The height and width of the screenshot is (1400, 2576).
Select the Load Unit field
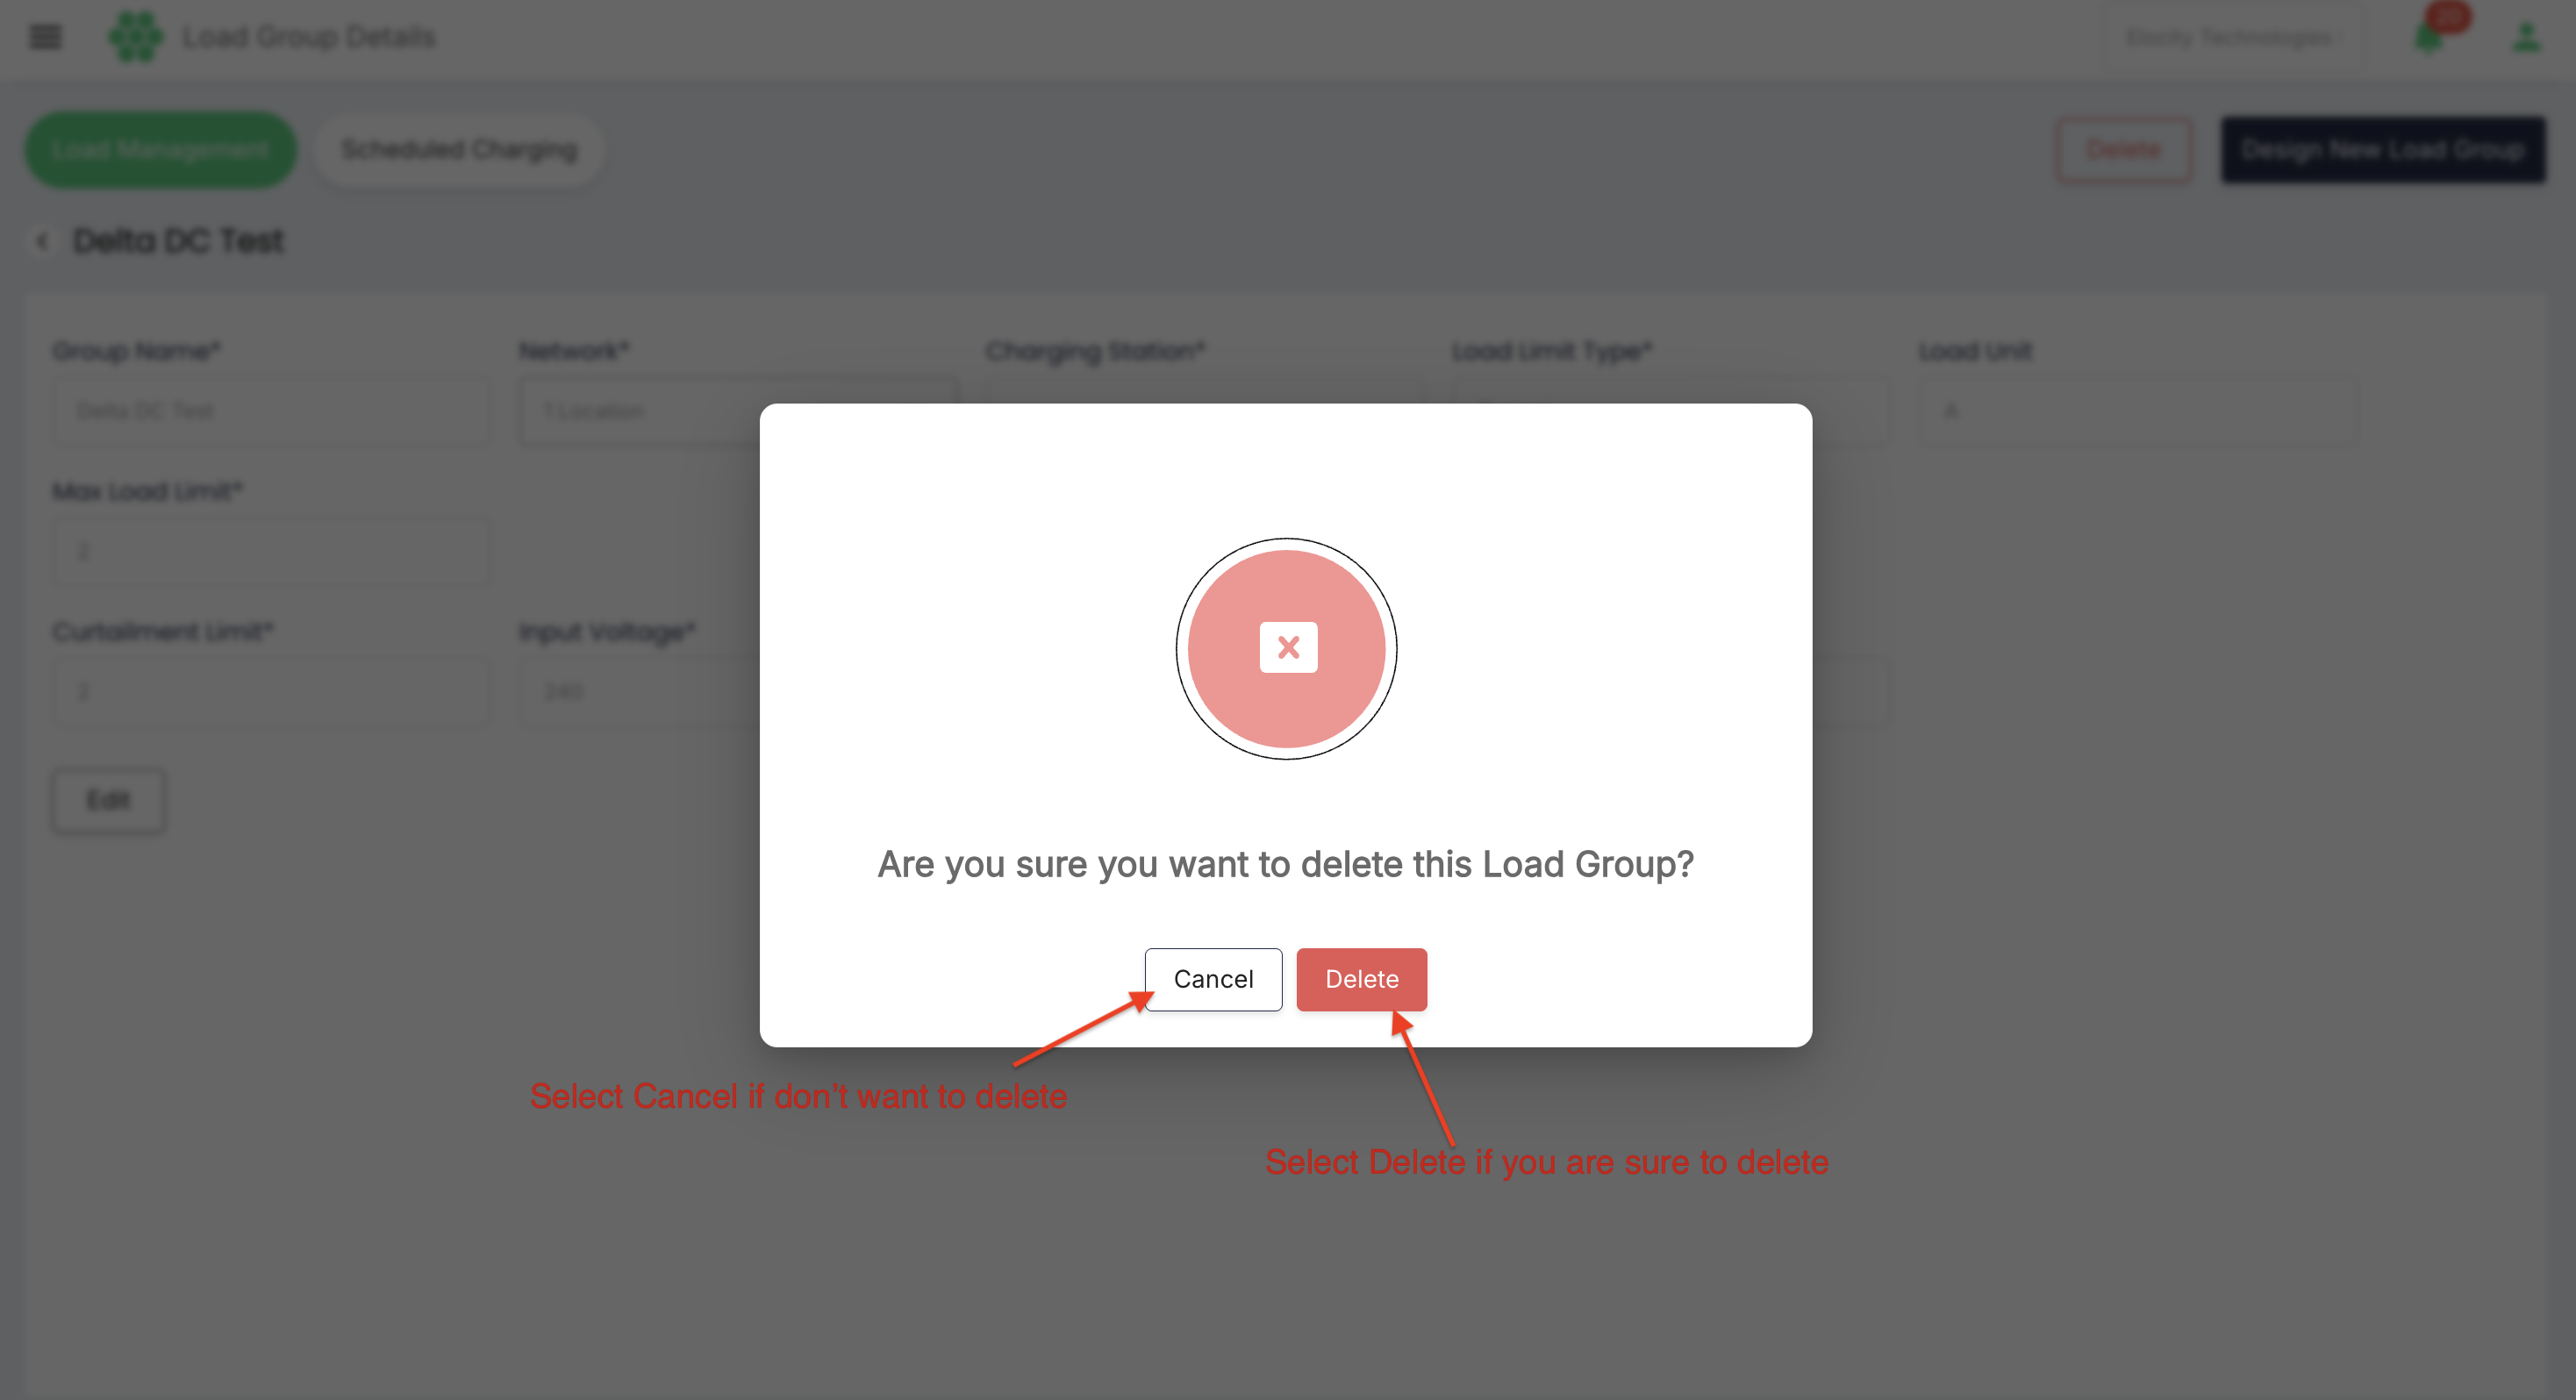click(2138, 411)
